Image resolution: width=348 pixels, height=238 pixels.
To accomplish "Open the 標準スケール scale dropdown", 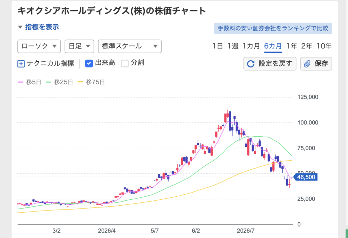I will [129, 46].
